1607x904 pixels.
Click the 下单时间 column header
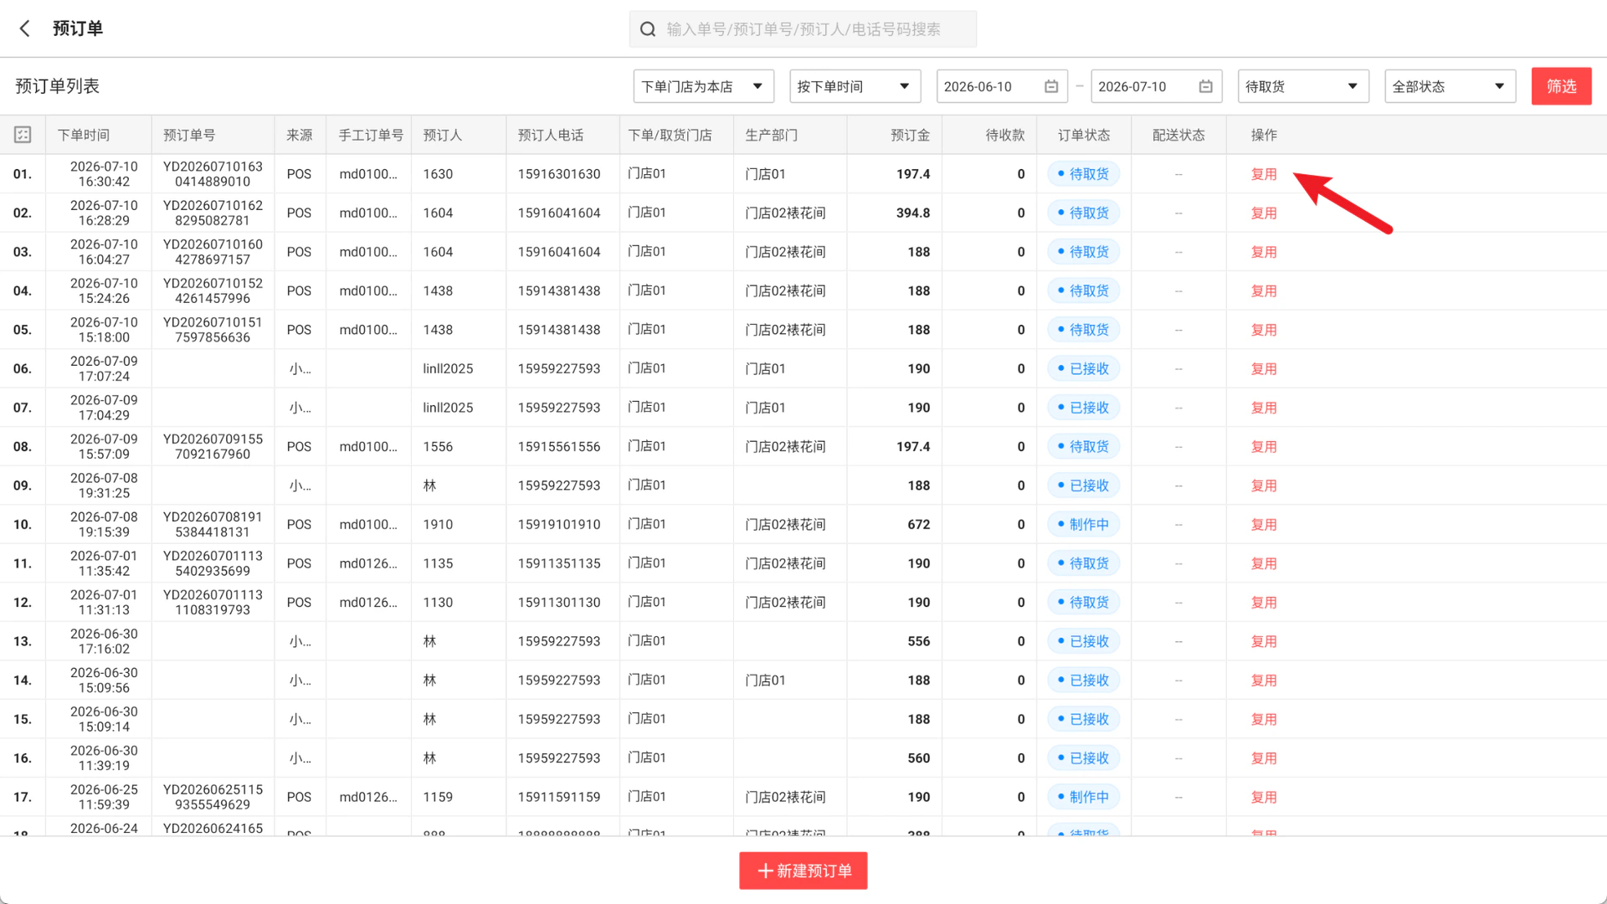pyautogui.click(x=84, y=135)
